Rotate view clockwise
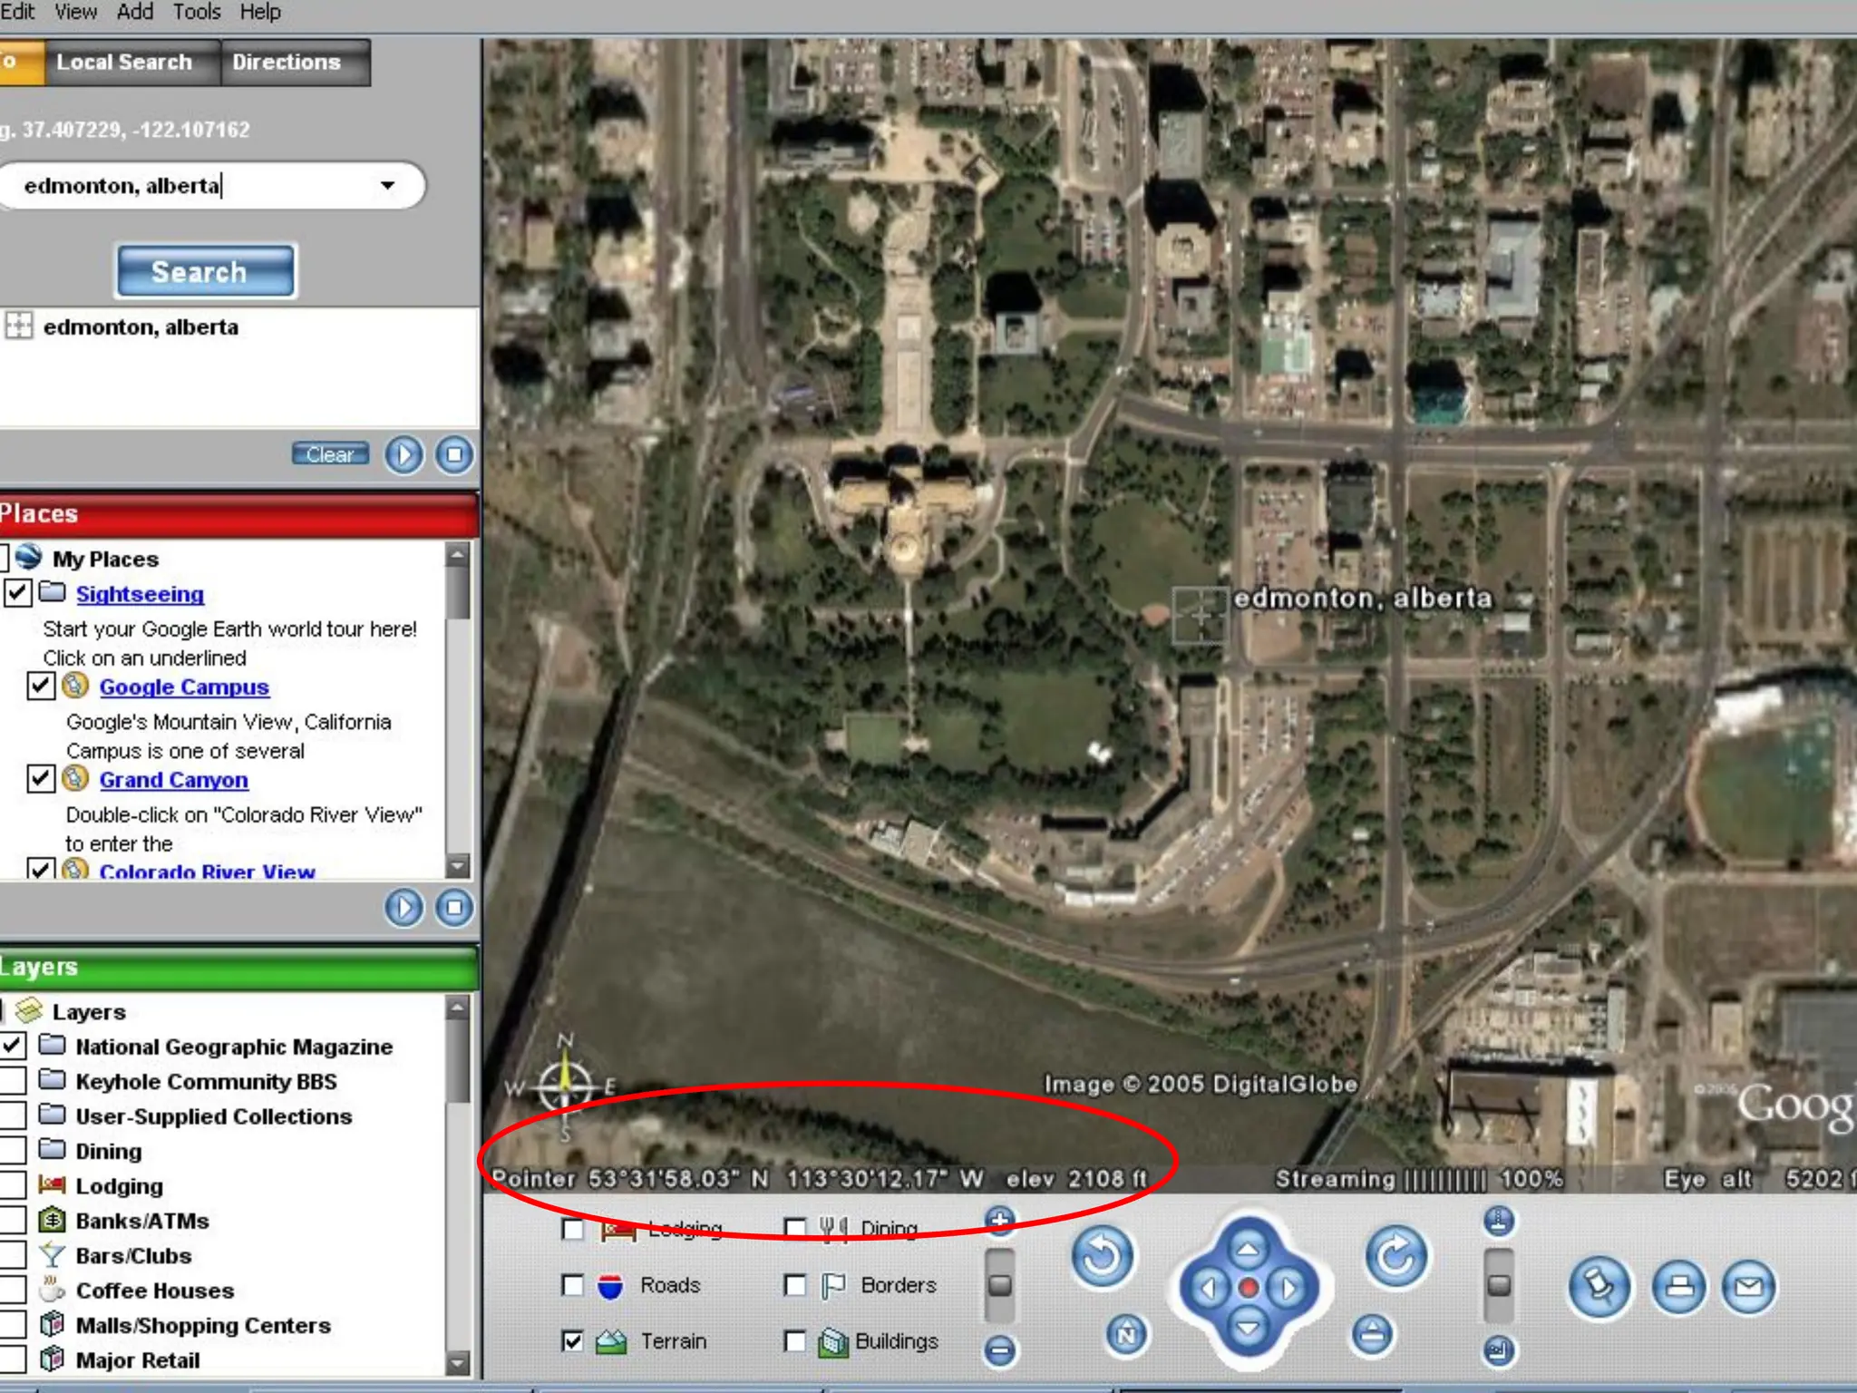The height and width of the screenshot is (1393, 1857). (x=1396, y=1257)
